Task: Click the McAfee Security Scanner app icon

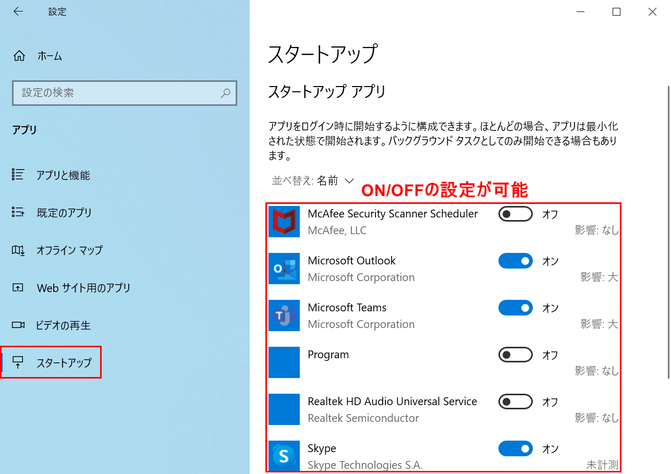Action: click(x=284, y=222)
